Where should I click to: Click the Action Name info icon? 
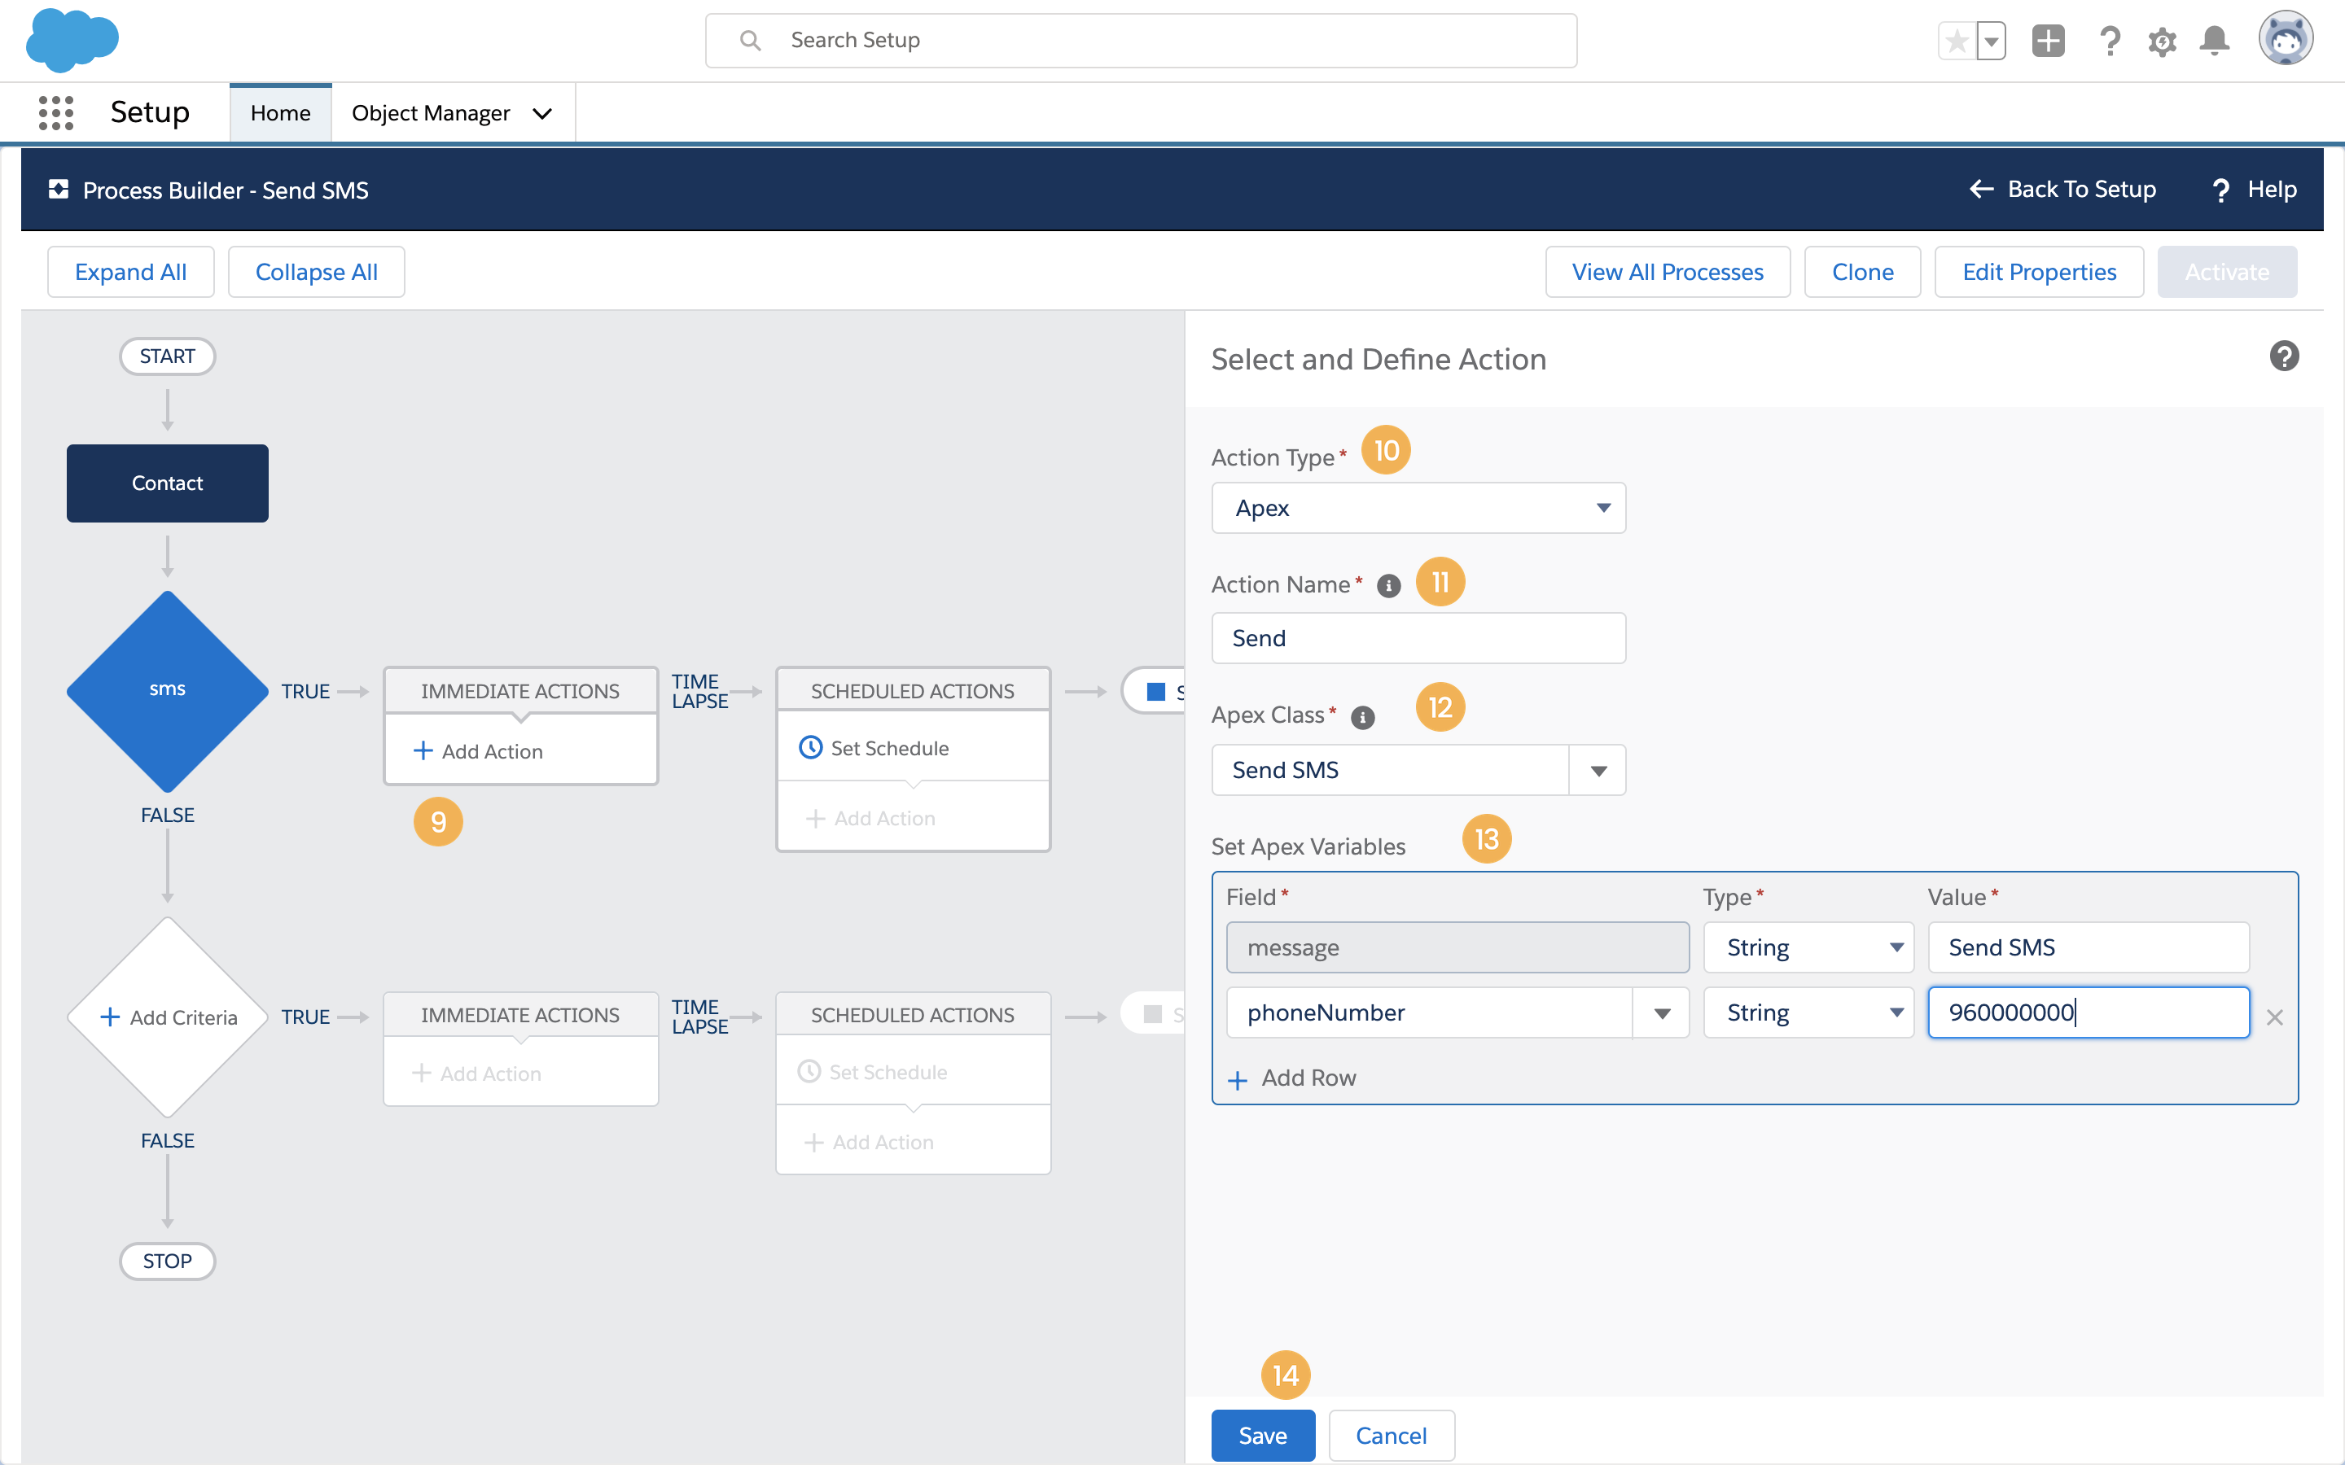(1388, 585)
